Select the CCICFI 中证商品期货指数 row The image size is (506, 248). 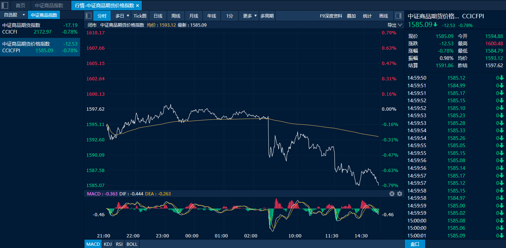[40, 28]
